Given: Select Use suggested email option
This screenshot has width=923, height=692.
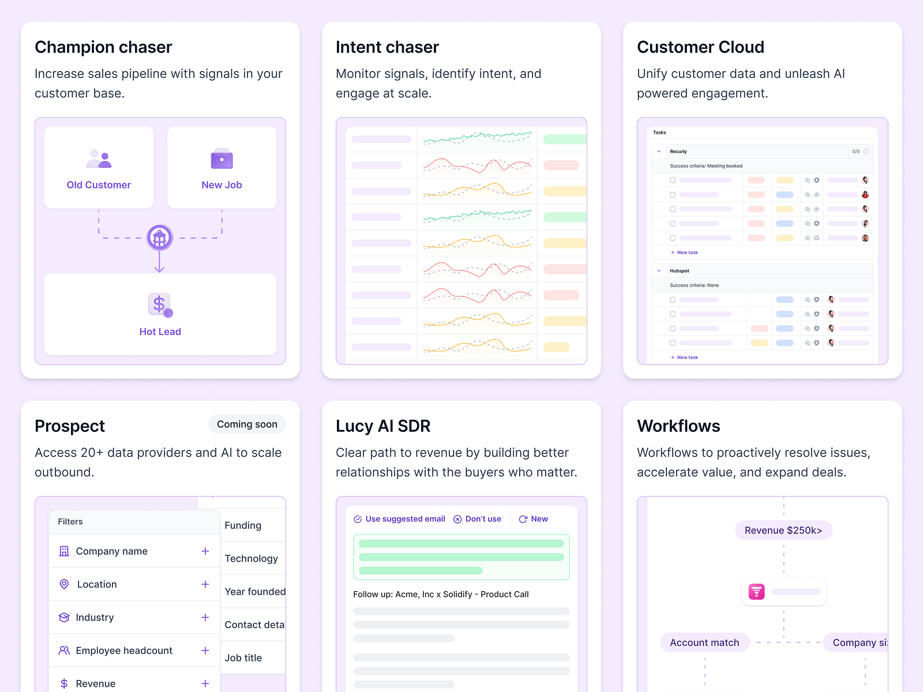Looking at the screenshot, I should click(x=399, y=518).
